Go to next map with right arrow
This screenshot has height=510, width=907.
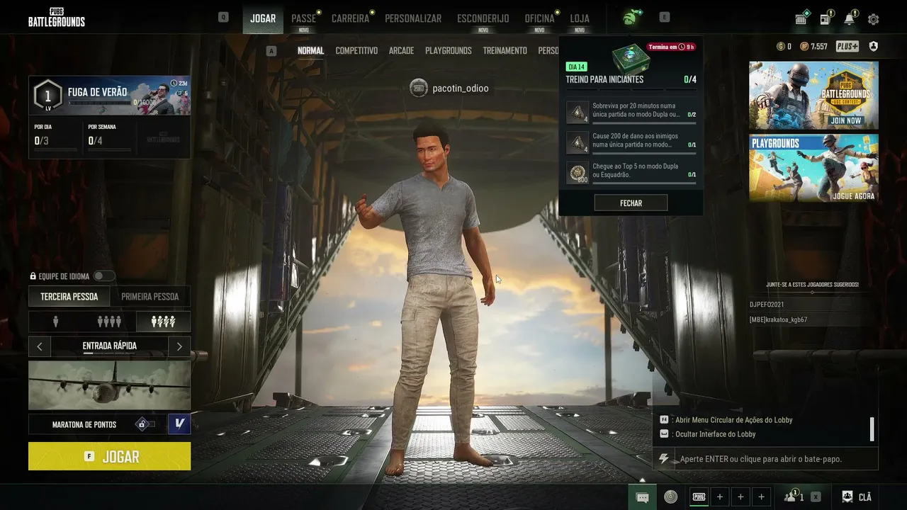pos(179,346)
